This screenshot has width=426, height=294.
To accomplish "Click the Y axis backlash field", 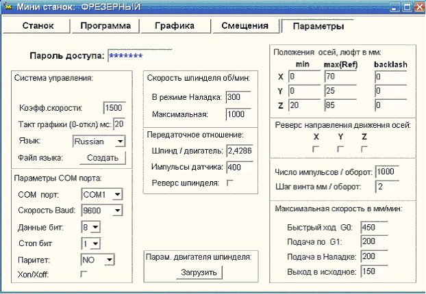I will 390,91.
